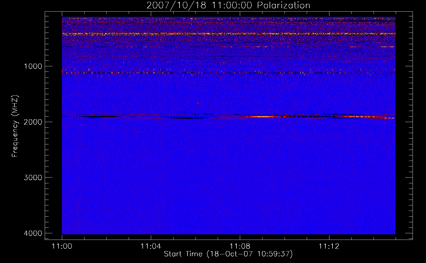Click the 3000 frequency tick label

pyautogui.click(x=33, y=178)
